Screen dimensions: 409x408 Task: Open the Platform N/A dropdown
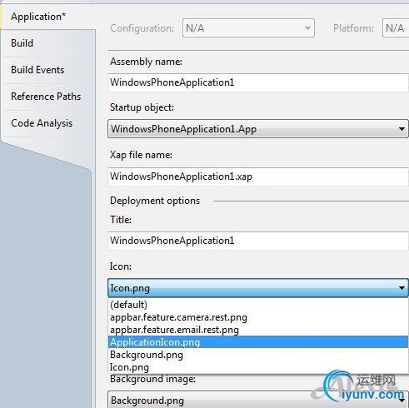point(396,28)
